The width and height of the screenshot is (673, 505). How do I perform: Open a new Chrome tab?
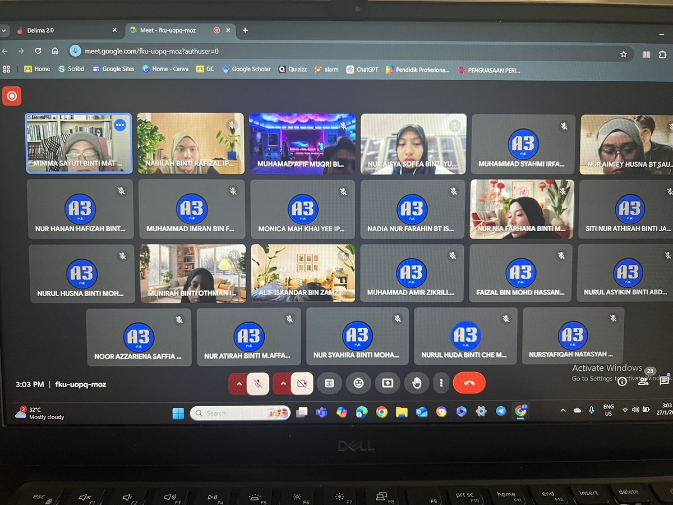click(245, 30)
